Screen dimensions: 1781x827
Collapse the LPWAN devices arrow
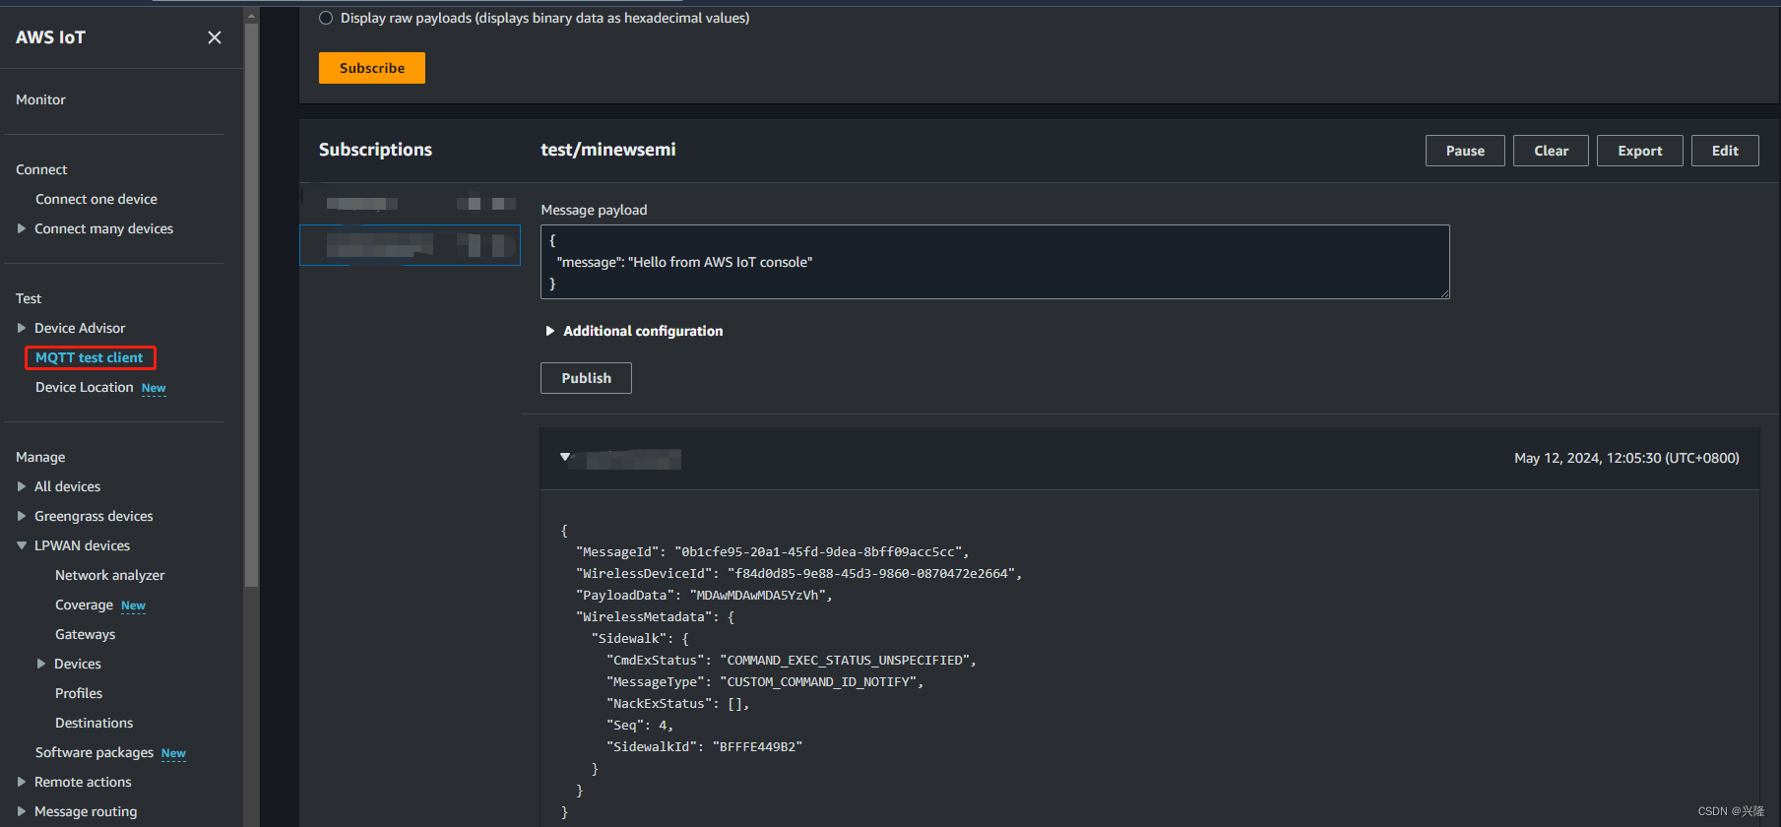[22, 545]
